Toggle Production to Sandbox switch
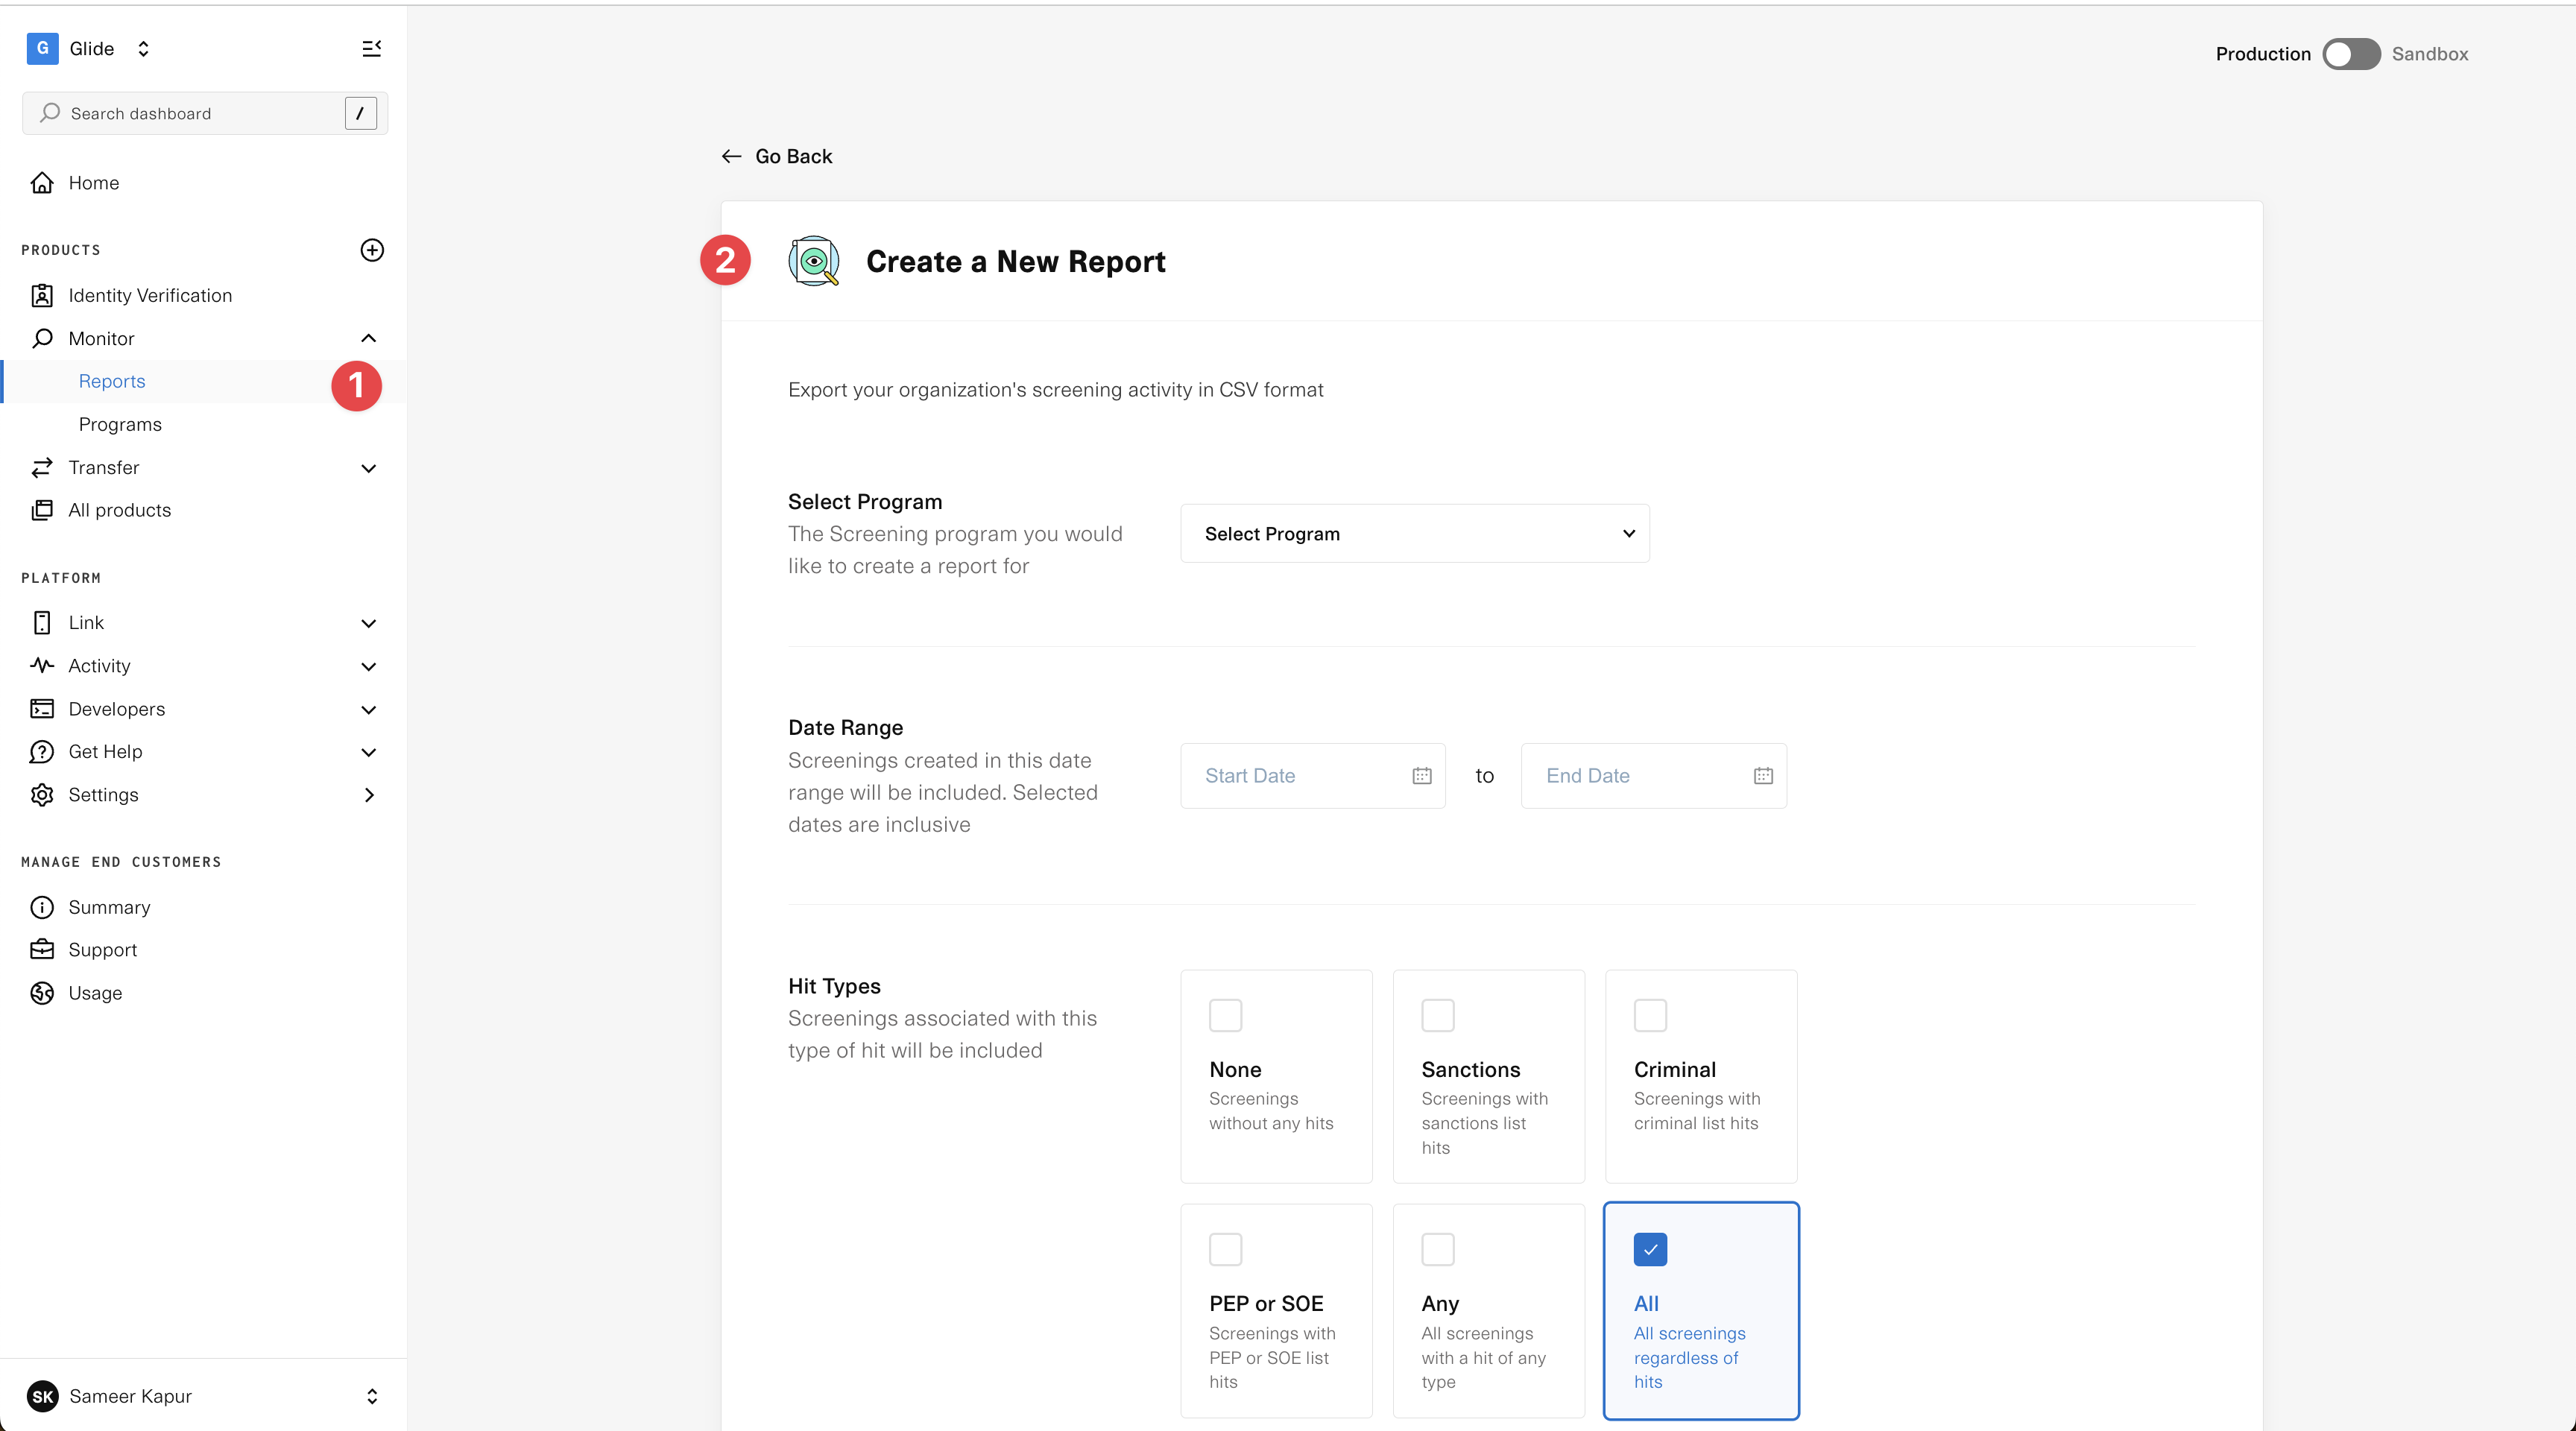2576x1431 pixels. [x=2350, y=54]
